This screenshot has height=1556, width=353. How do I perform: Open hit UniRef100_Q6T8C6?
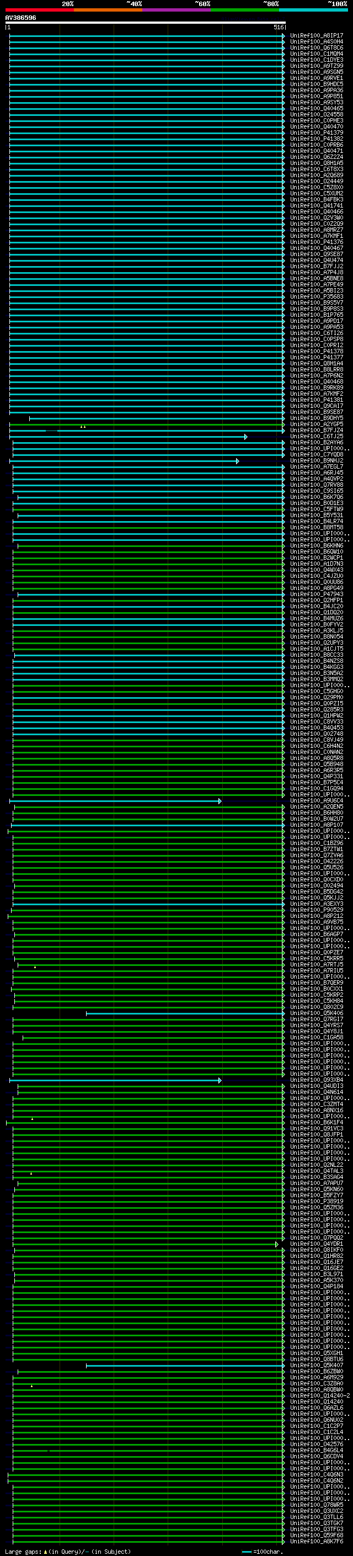(316, 47)
